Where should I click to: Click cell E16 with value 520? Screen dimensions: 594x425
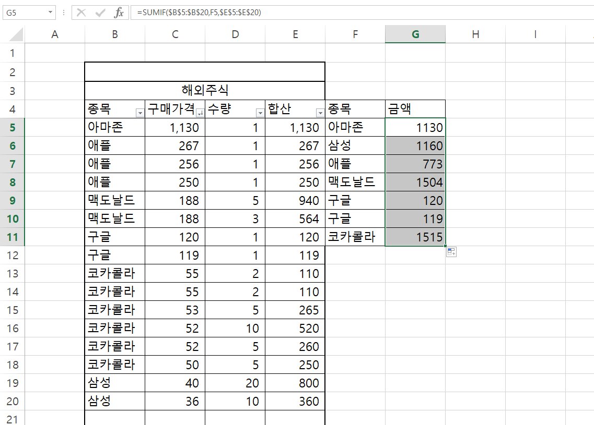click(295, 328)
